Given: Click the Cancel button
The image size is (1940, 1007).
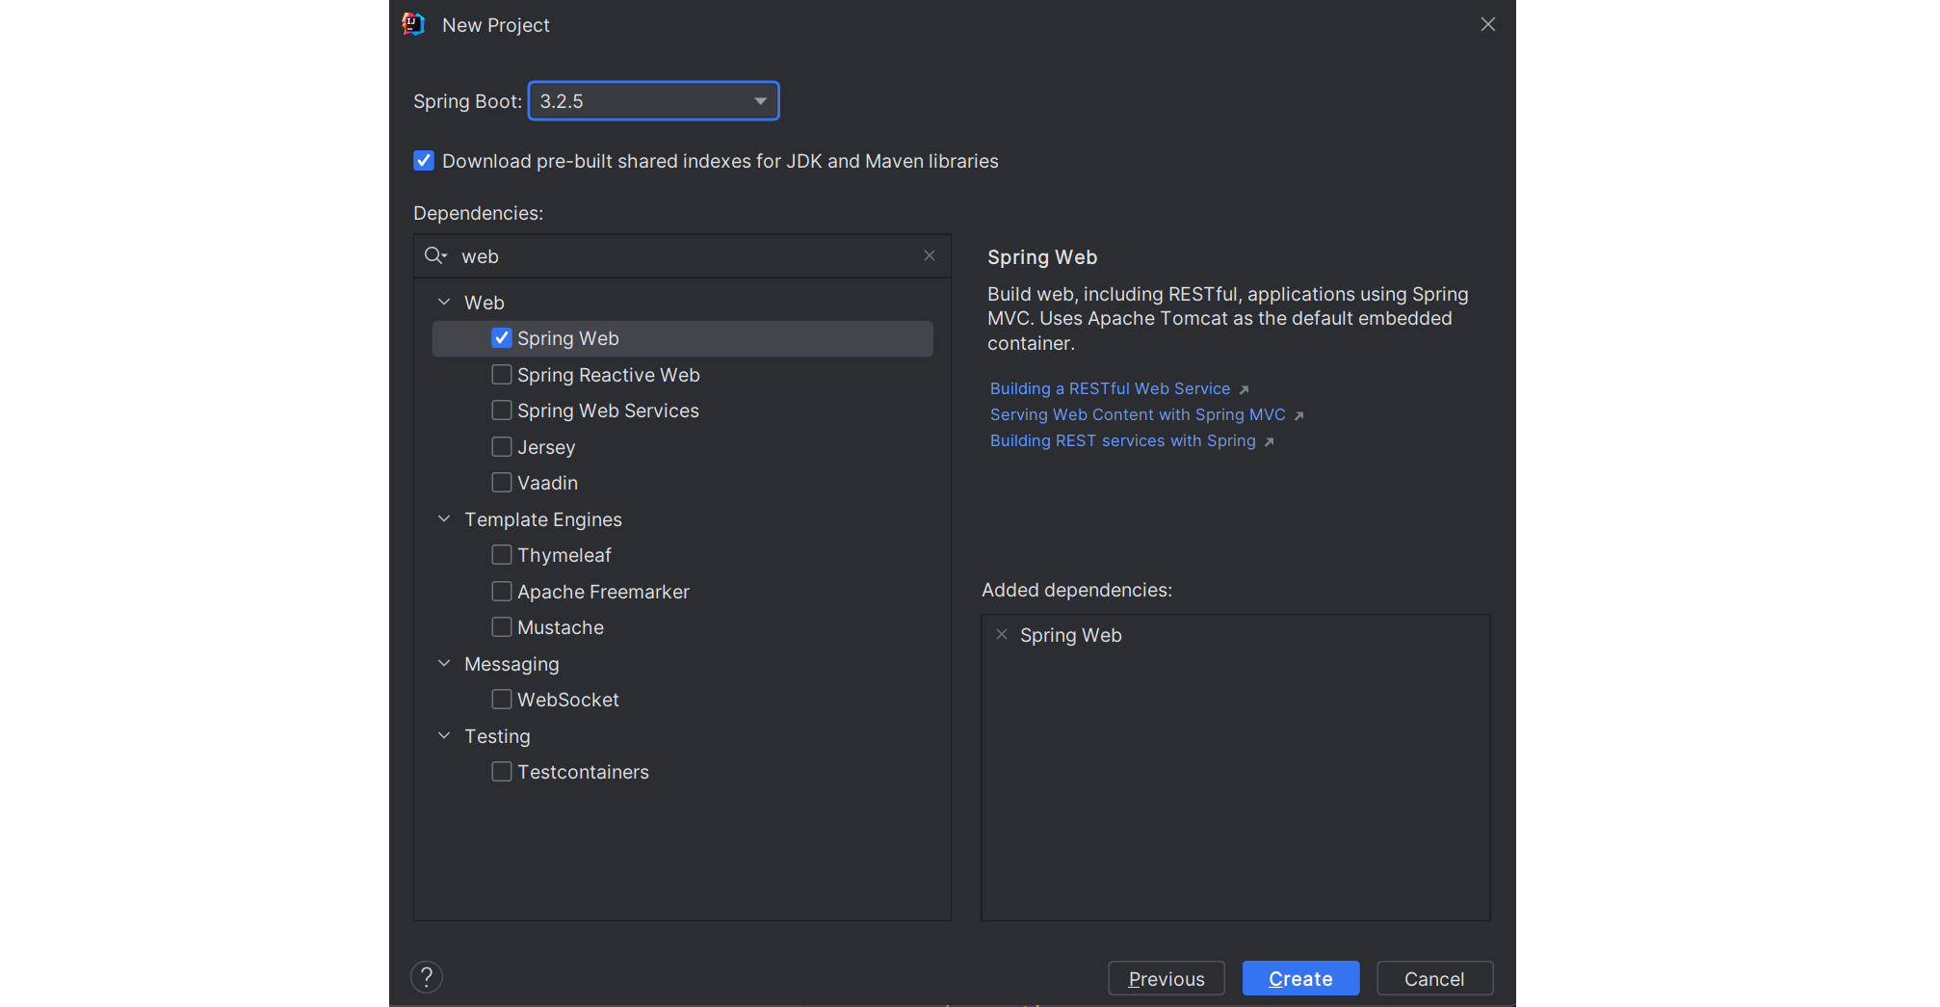Looking at the screenshot, I should pyautogui.click(x=1434, y=978).
